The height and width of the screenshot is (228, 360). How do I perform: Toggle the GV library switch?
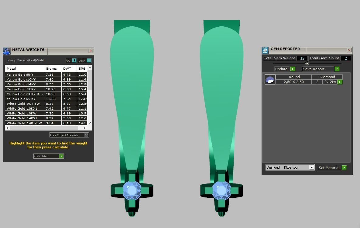point(74,61)
